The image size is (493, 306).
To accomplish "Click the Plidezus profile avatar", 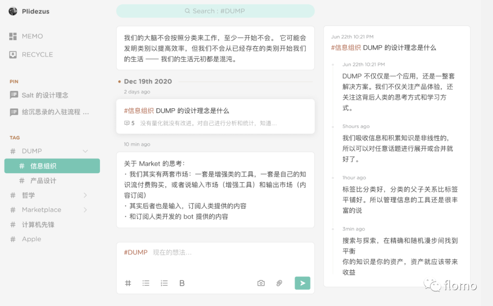I will tap(13, 11).
